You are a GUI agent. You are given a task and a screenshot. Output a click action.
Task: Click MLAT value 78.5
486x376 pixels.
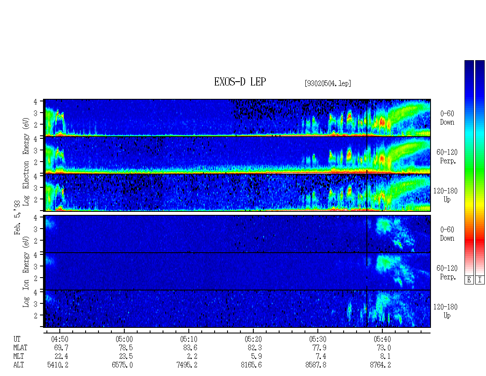coord(126,348)
